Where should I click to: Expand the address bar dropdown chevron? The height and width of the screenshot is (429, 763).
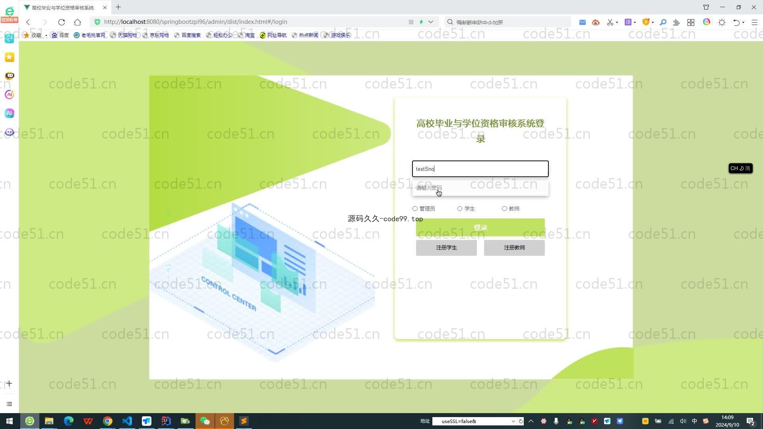431,22
